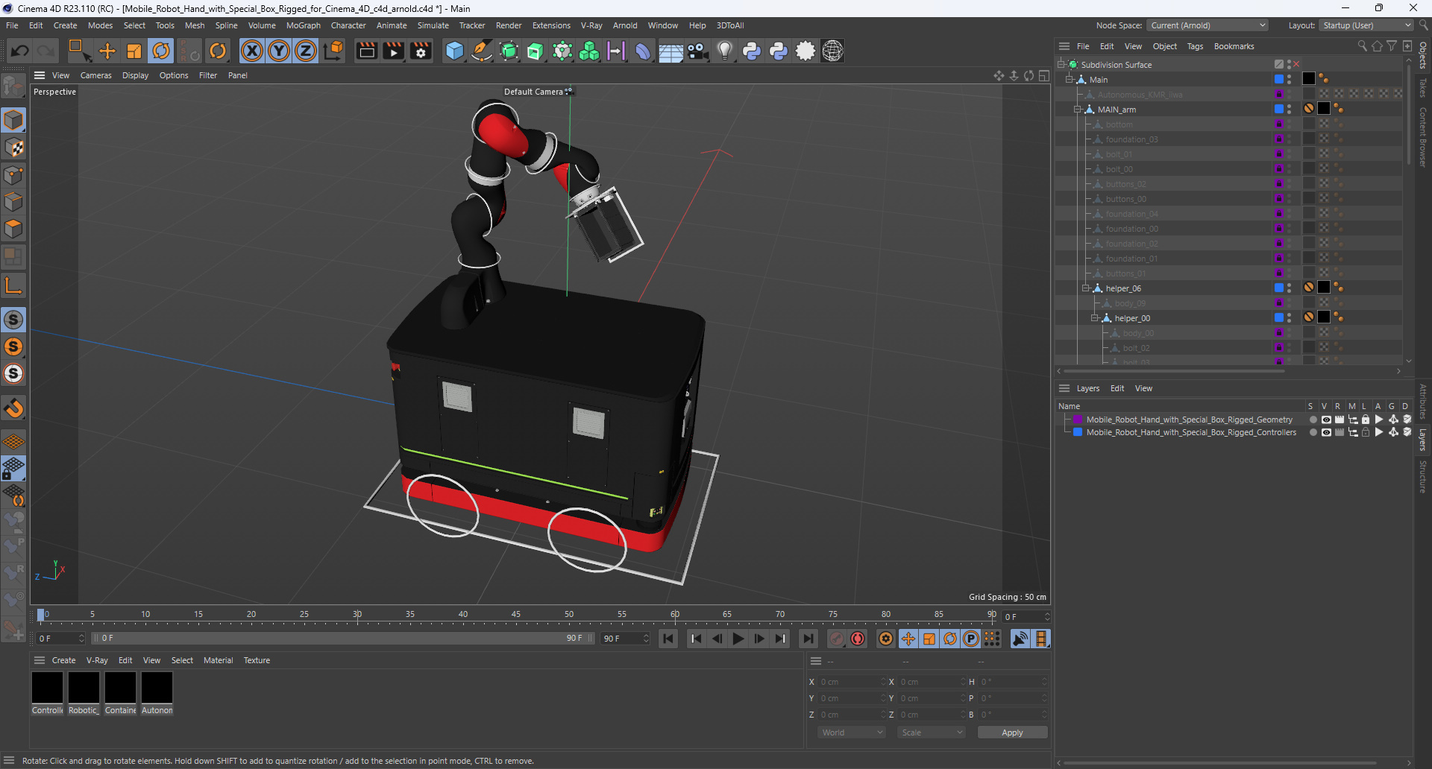Click the Apply button
This screenshot has height=769, width=1432.
click(1012, 732)
